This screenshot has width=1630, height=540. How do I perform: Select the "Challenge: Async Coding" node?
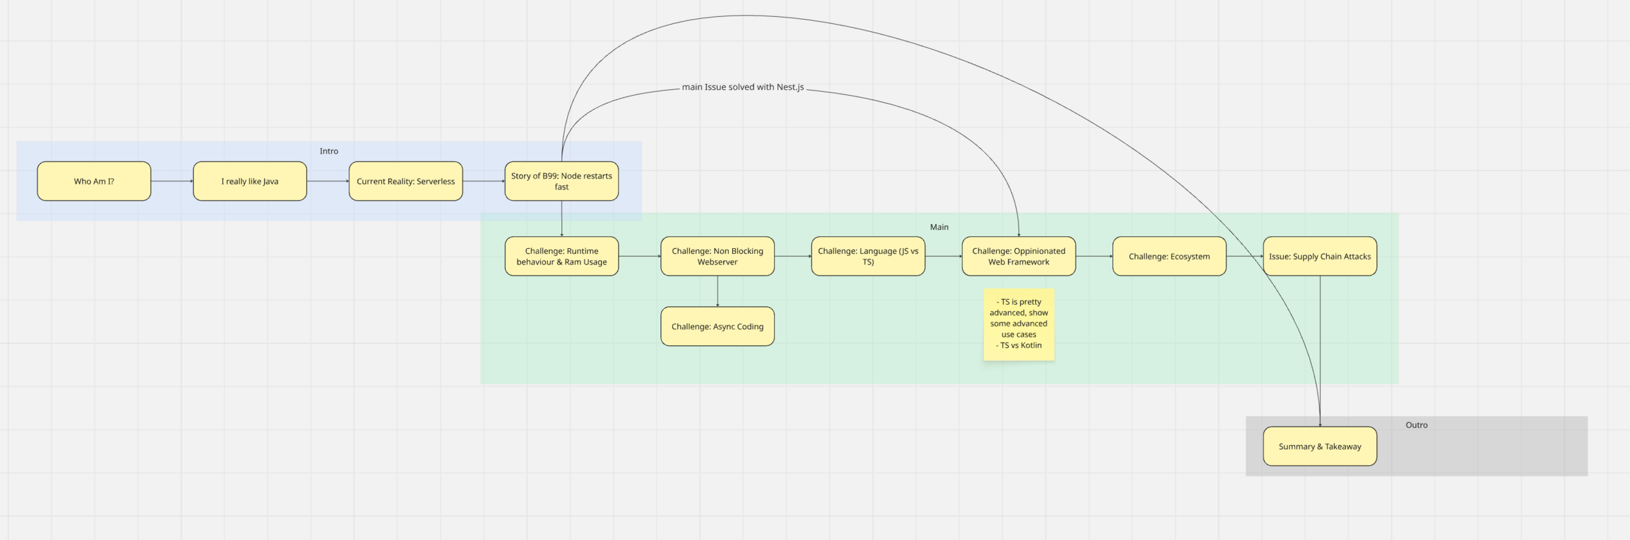[717, 326]
